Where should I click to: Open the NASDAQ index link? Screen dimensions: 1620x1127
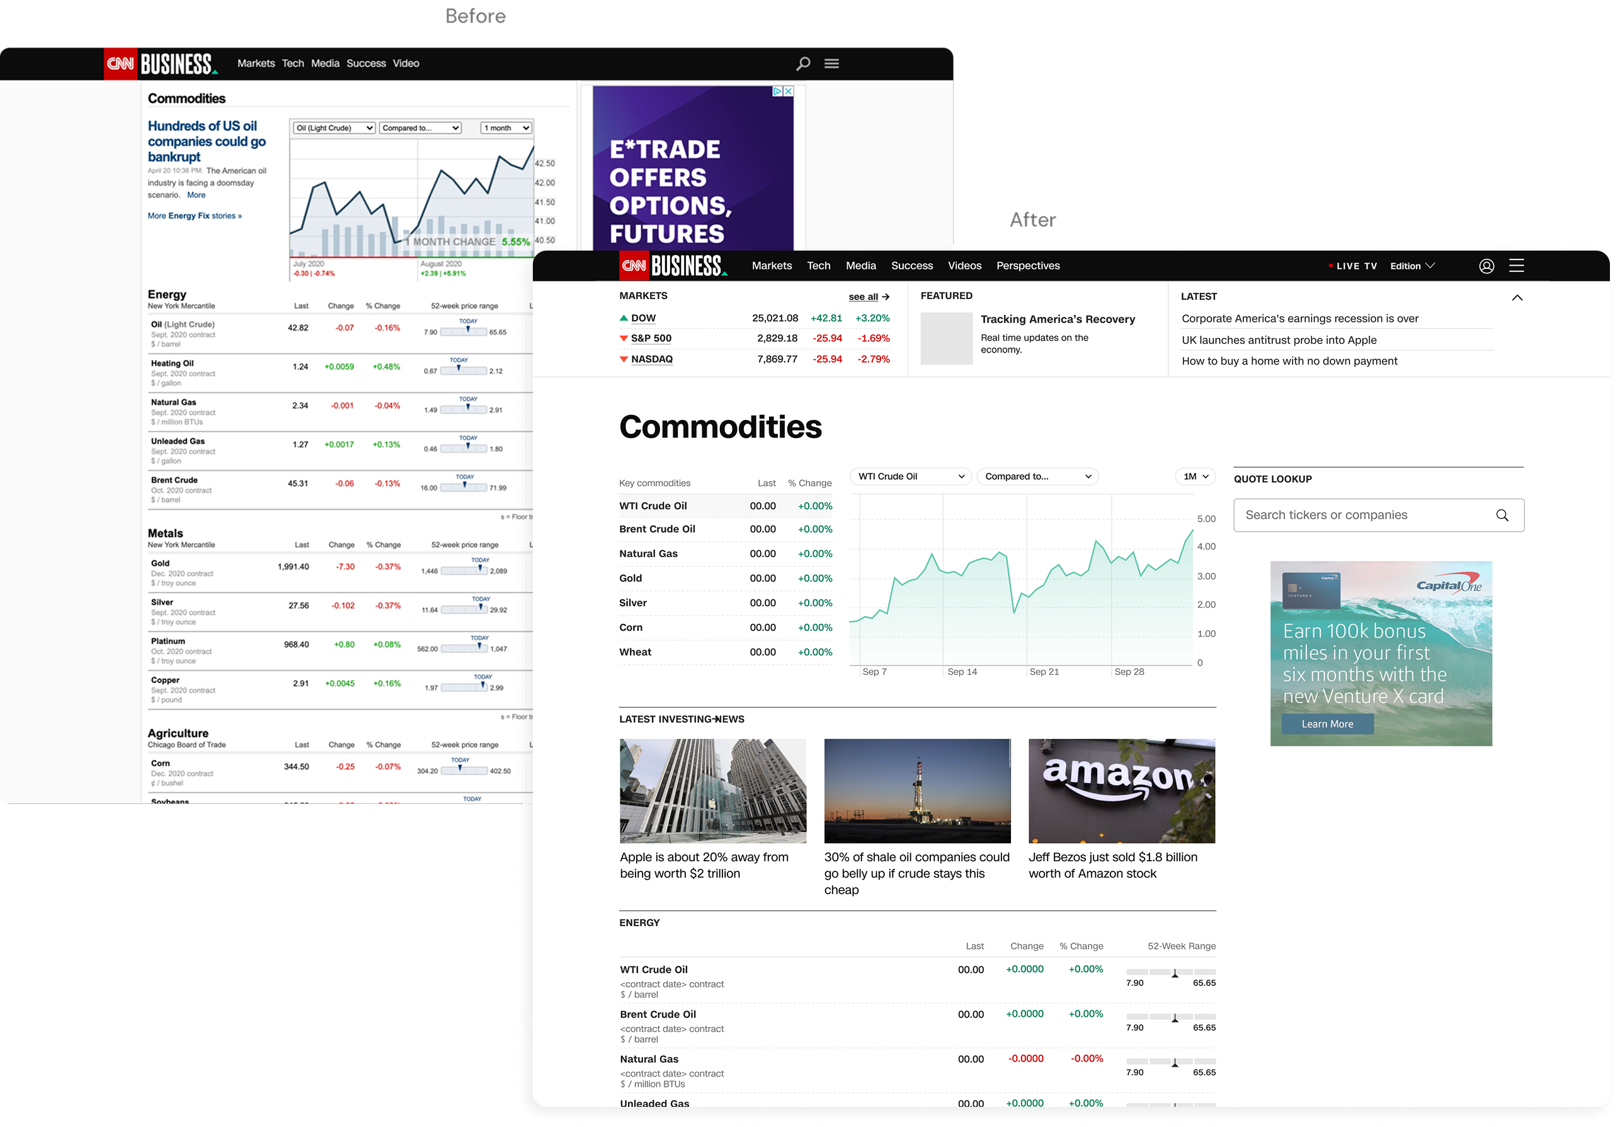651,359
